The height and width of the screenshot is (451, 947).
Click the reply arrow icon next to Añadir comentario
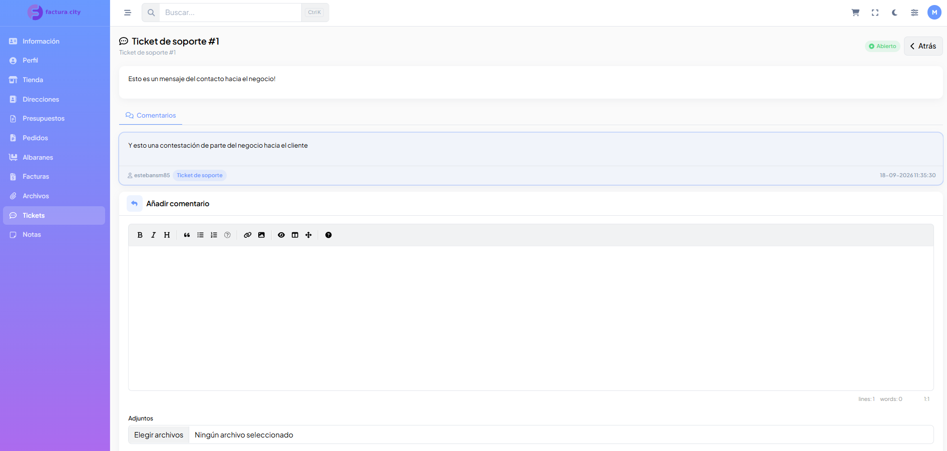pyautogui.click(x=134, y=203)
